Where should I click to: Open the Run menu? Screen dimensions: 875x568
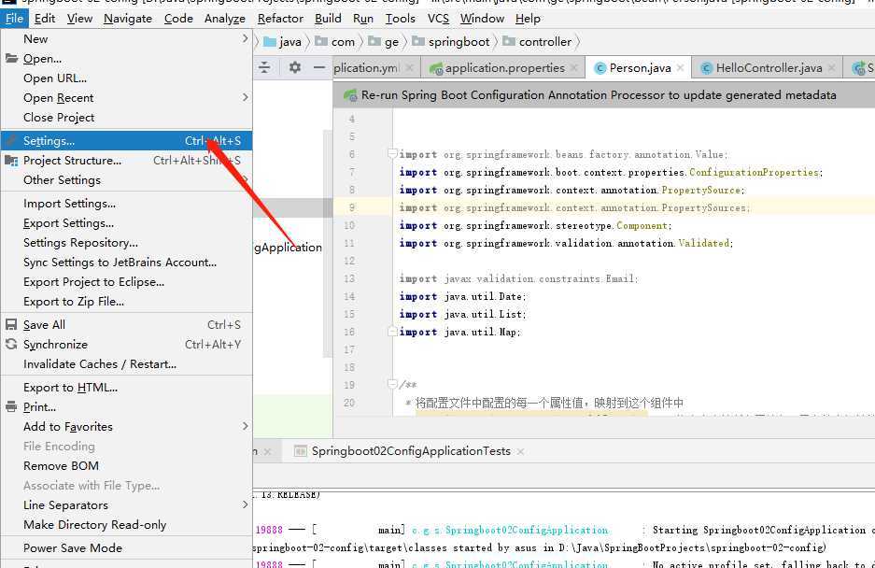coord(362,19)
